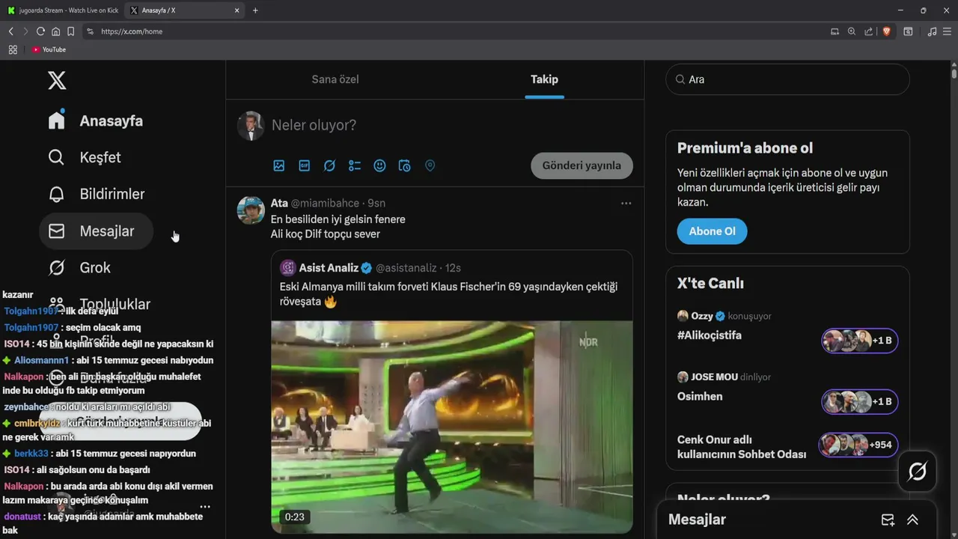Click the composer profile avatar
Image resolution: width=958 pixels, height=539 pixels.
point(251,126)
